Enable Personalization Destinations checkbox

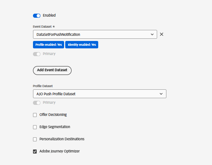tap(35, 139)
